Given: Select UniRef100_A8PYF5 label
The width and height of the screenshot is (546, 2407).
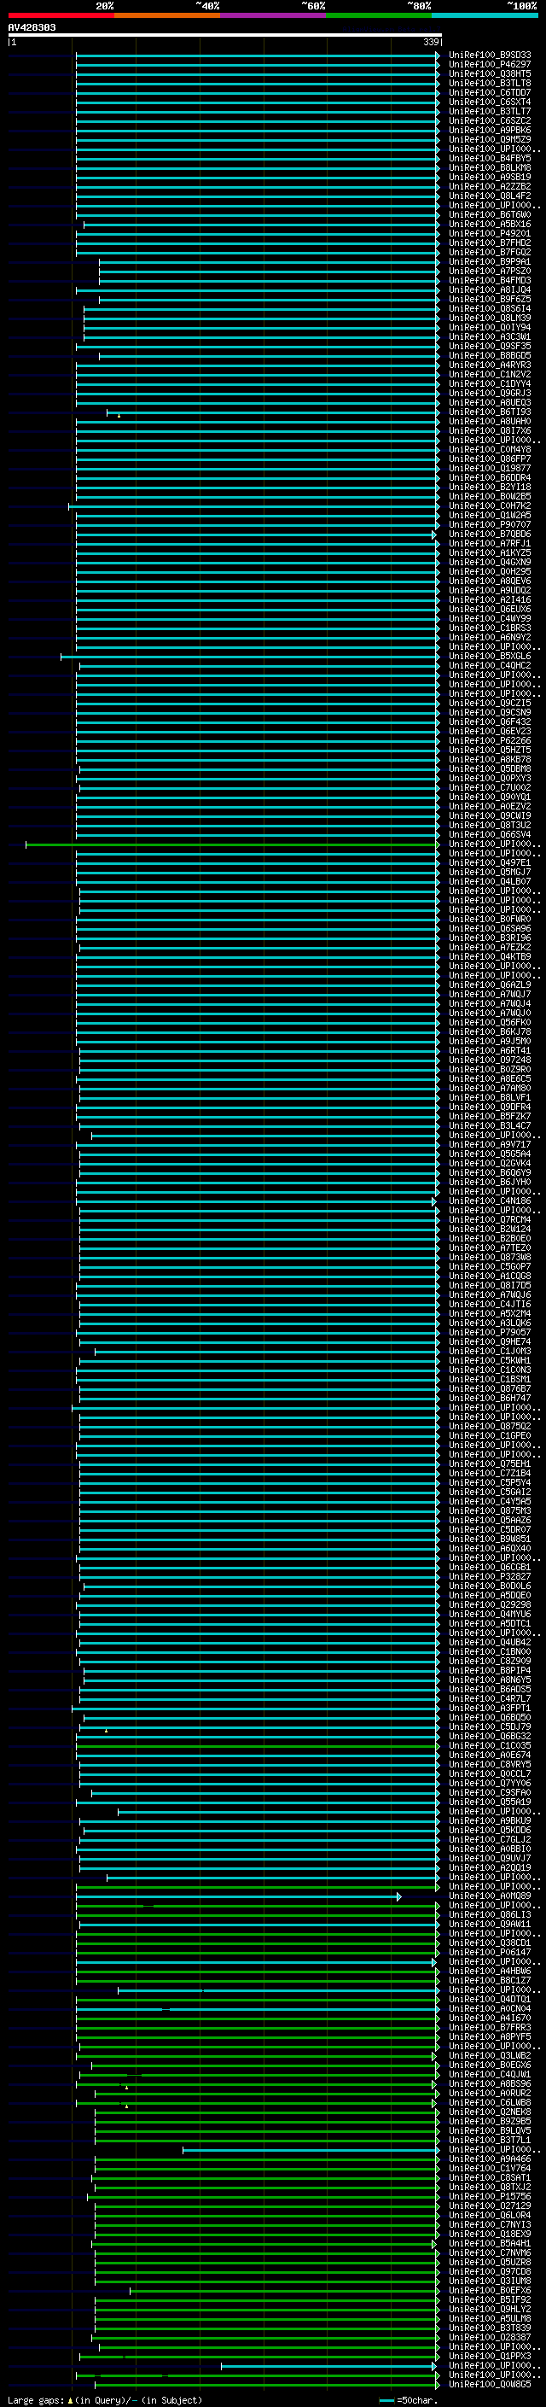Looking at the screenshot, I should pos(489,2036).
